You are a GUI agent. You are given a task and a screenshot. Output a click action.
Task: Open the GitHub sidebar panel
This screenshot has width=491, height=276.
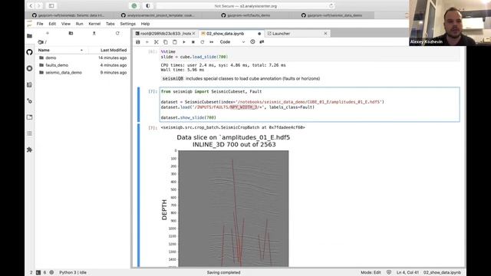(x=29, y=52)
